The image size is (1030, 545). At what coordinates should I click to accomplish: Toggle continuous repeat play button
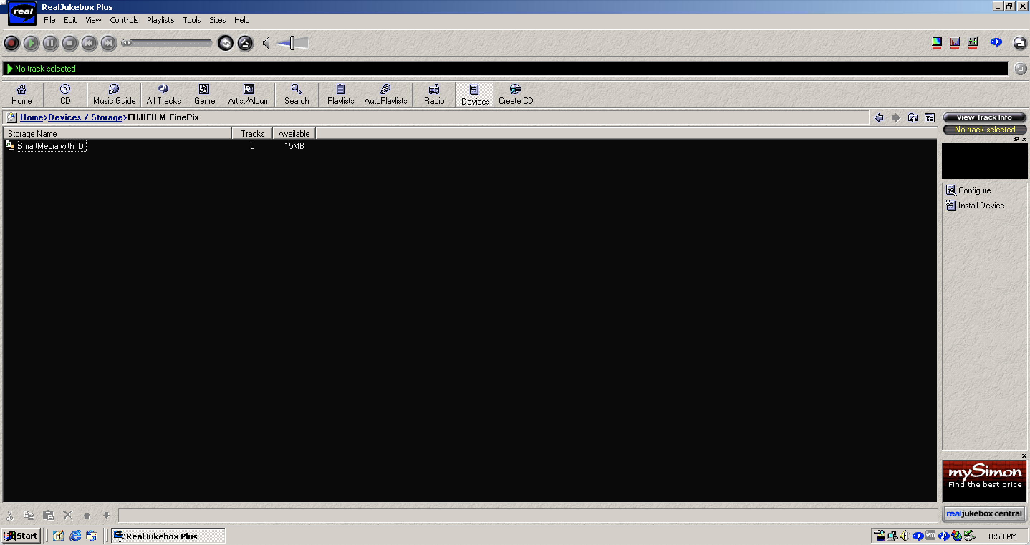click(226, 43)
